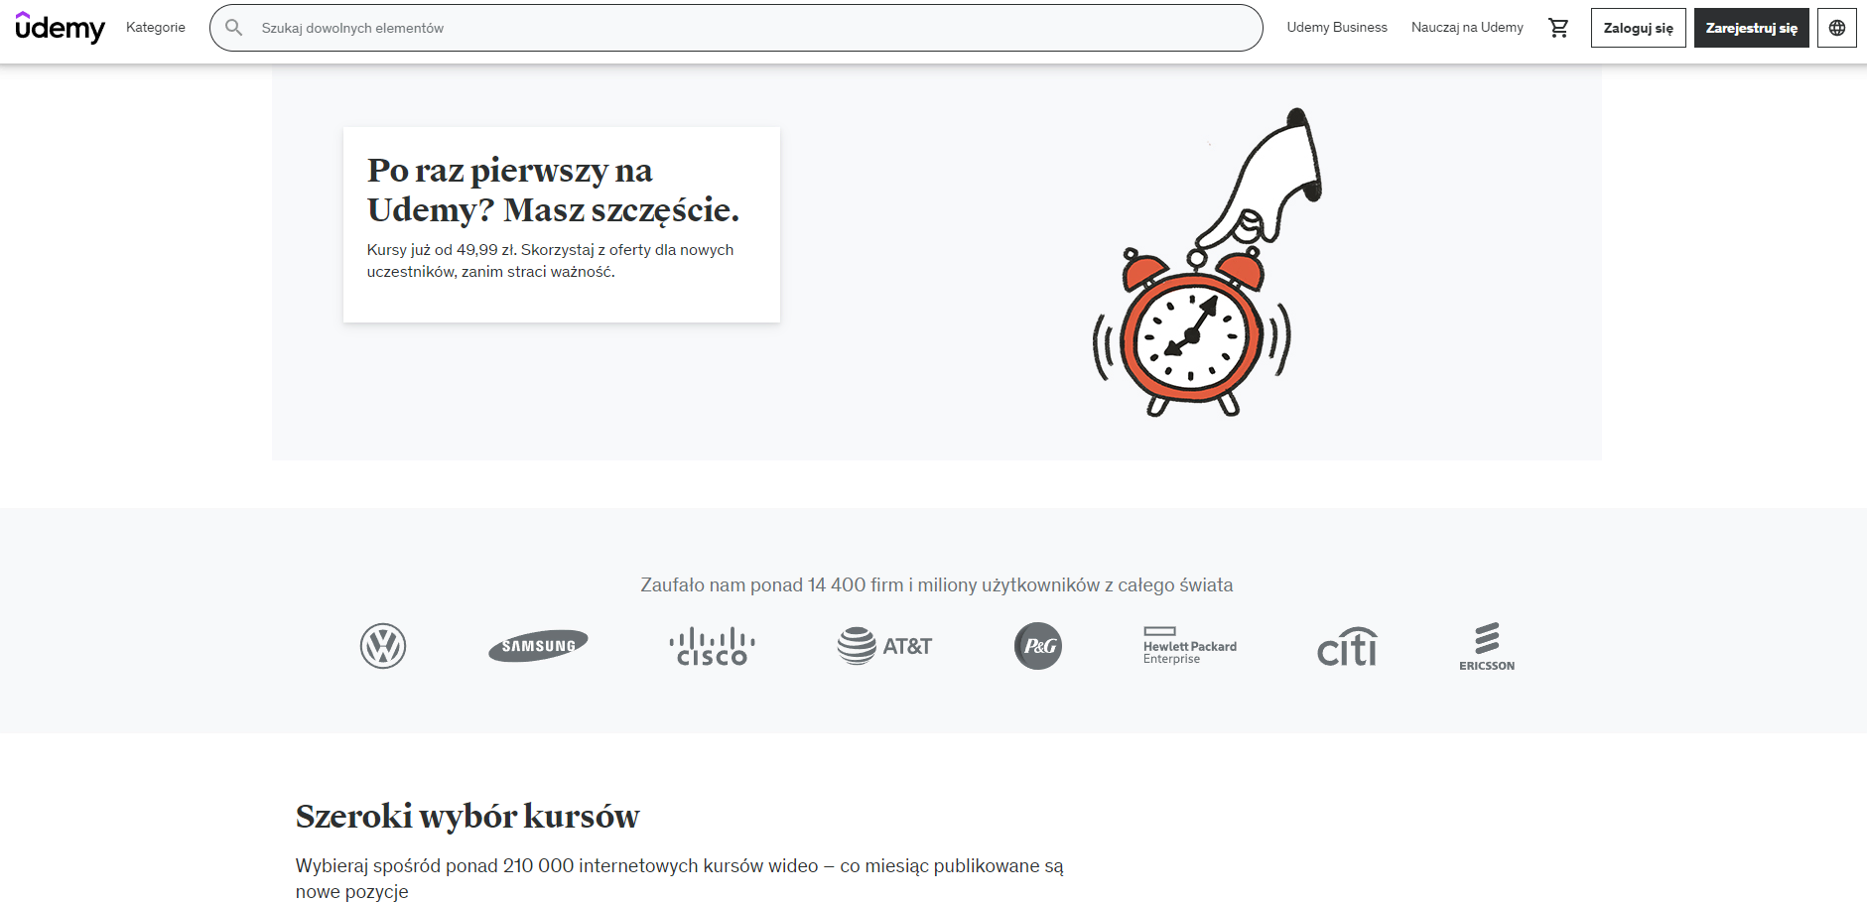Screen dimensions: 1867x902
Task: Open 'Nauczaj na Udemy' link
Action: coord(1467,28)
